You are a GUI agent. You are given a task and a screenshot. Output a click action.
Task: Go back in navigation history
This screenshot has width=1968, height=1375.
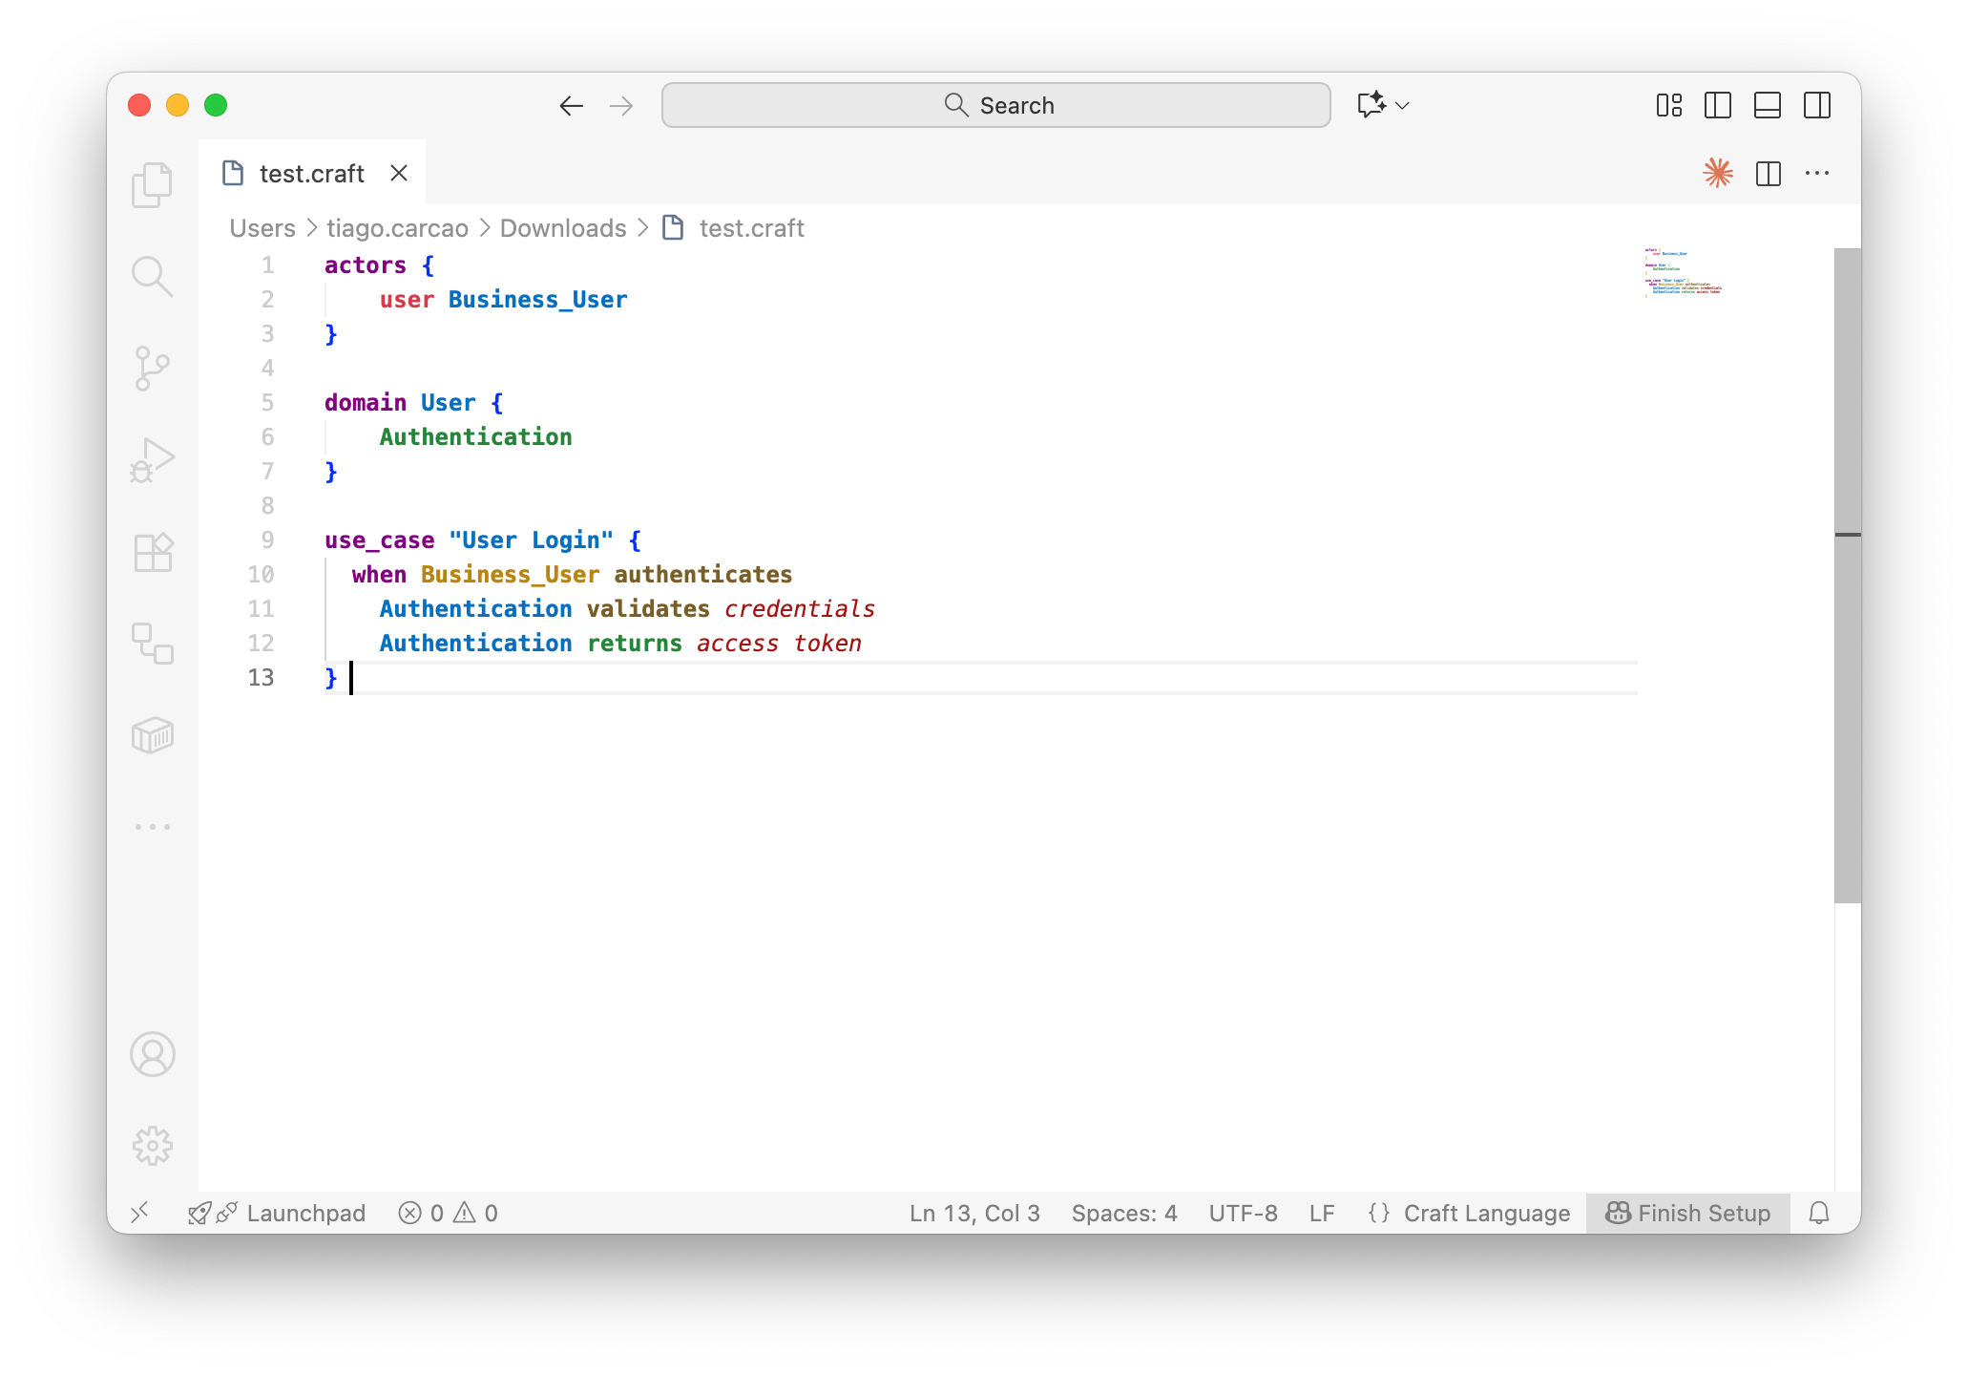click(x=571, y=106)
